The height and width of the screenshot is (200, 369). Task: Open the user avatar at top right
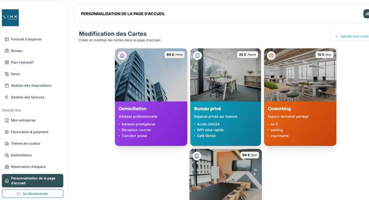[x=366, y=14]
